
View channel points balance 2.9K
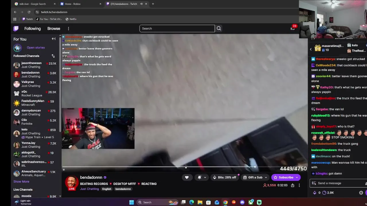click(x=328, y=193)
